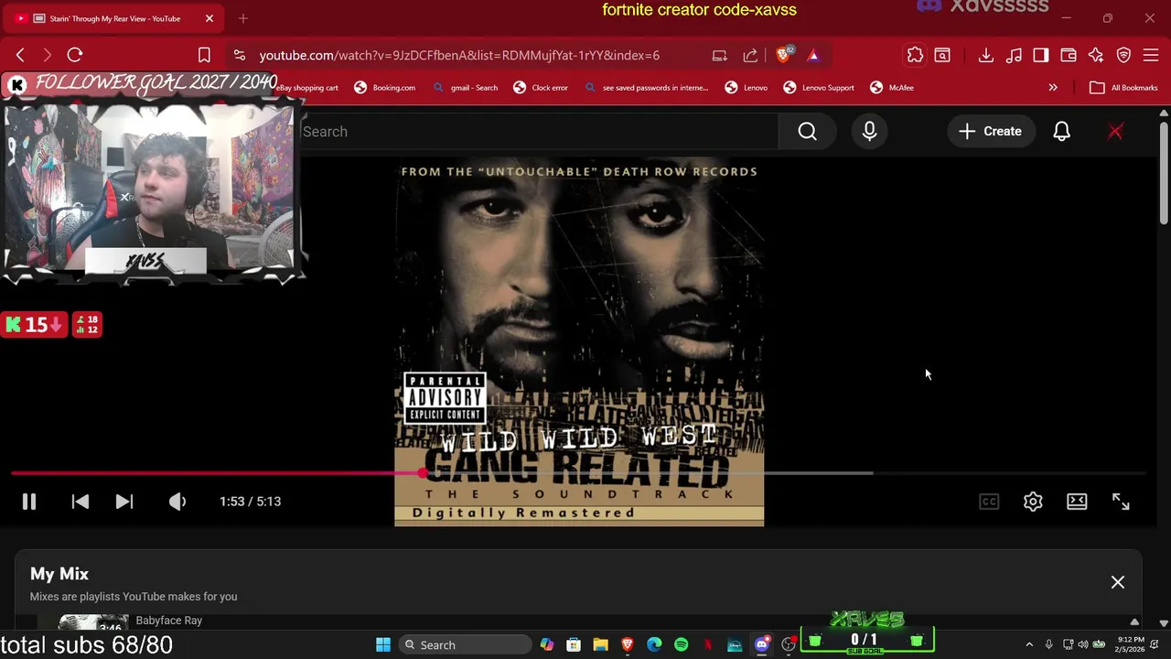Mute the video volume speaker icon
The width and height of the screenshot is (1171, 659).
[177, 502]
